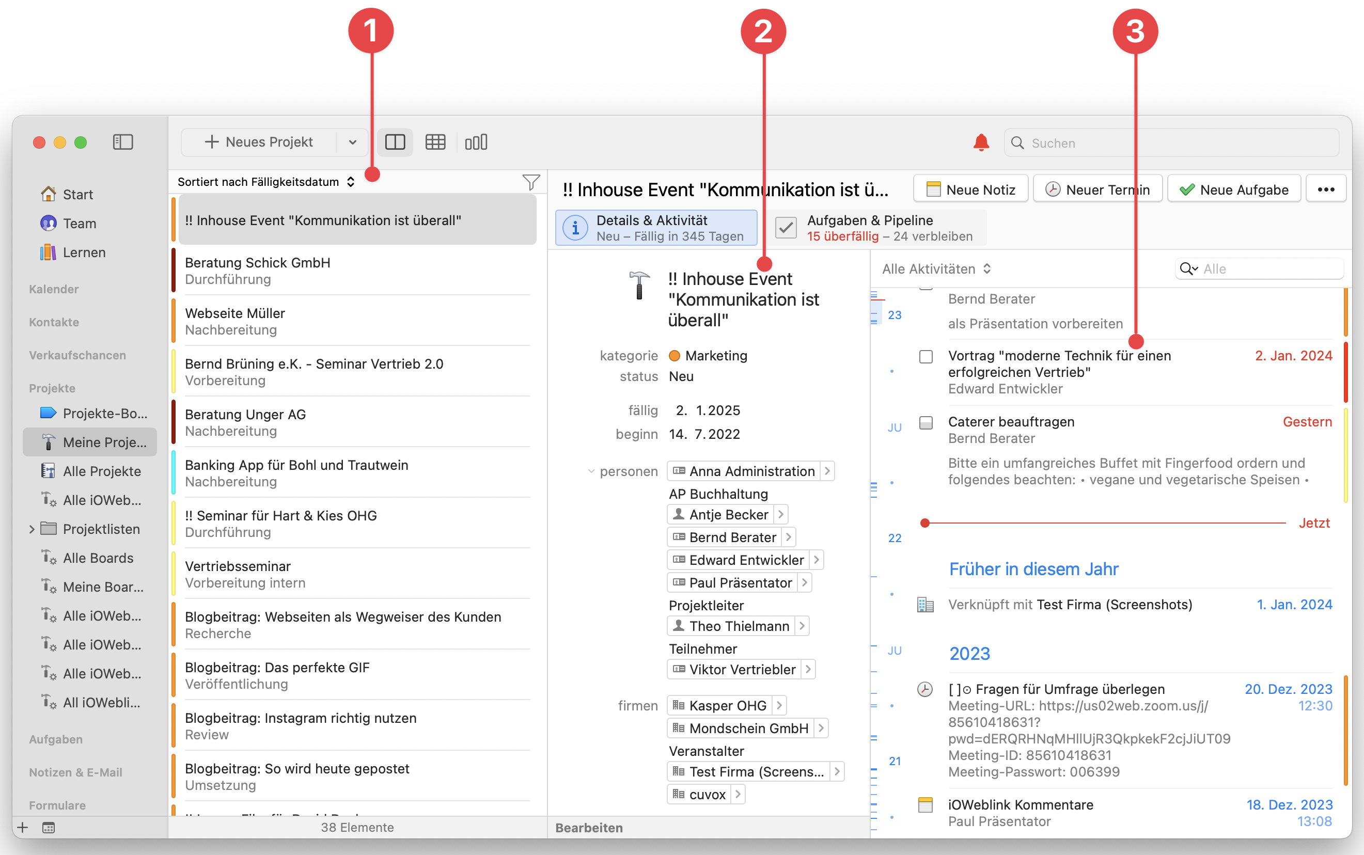
Task: Open the project list filter funnel
Action: pos(531,182)
